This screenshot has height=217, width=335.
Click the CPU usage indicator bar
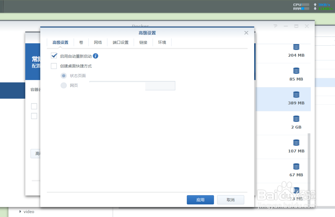[x=305, y=5]
